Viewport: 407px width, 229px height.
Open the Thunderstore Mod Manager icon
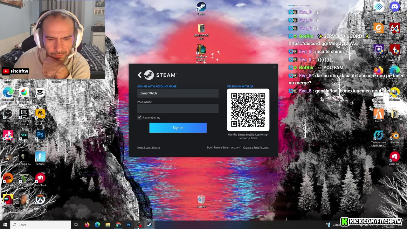click(x=378, y=138)
